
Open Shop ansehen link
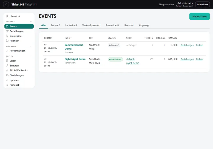(166, 4)
